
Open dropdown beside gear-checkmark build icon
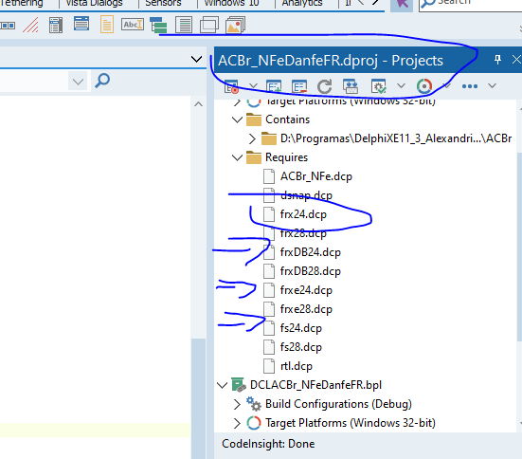(x=401, y=85)
